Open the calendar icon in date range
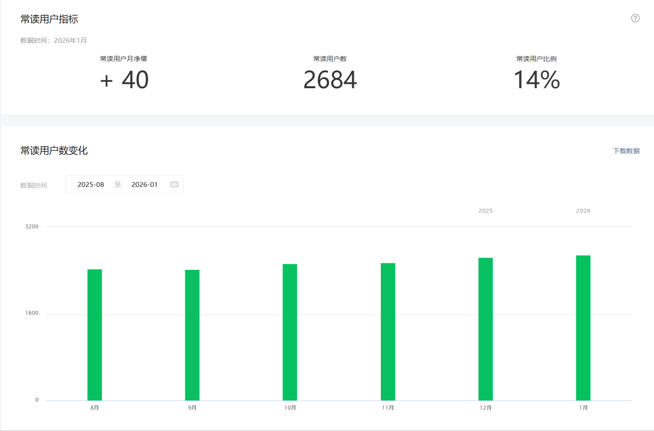 (x=174, y=184)
